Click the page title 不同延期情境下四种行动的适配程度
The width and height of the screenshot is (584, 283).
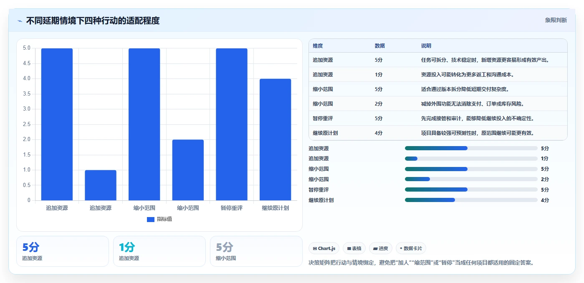pyautogui.click(x=93, y=20)
